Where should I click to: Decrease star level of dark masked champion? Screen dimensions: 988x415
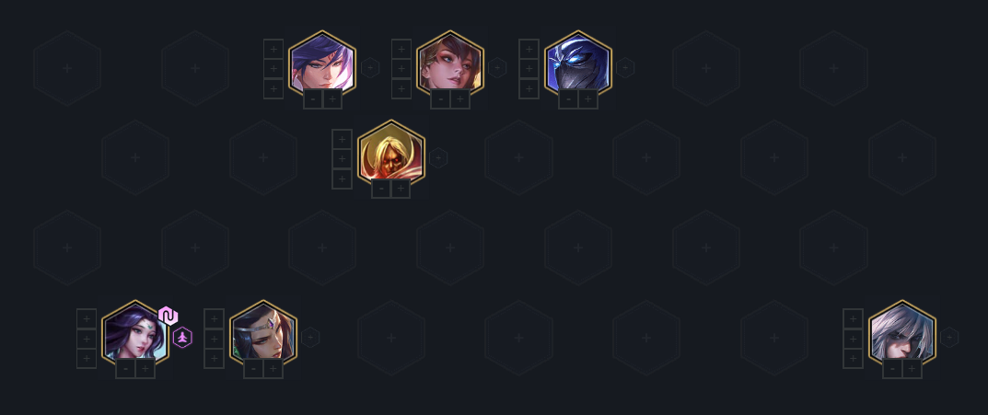pos(568,98)
